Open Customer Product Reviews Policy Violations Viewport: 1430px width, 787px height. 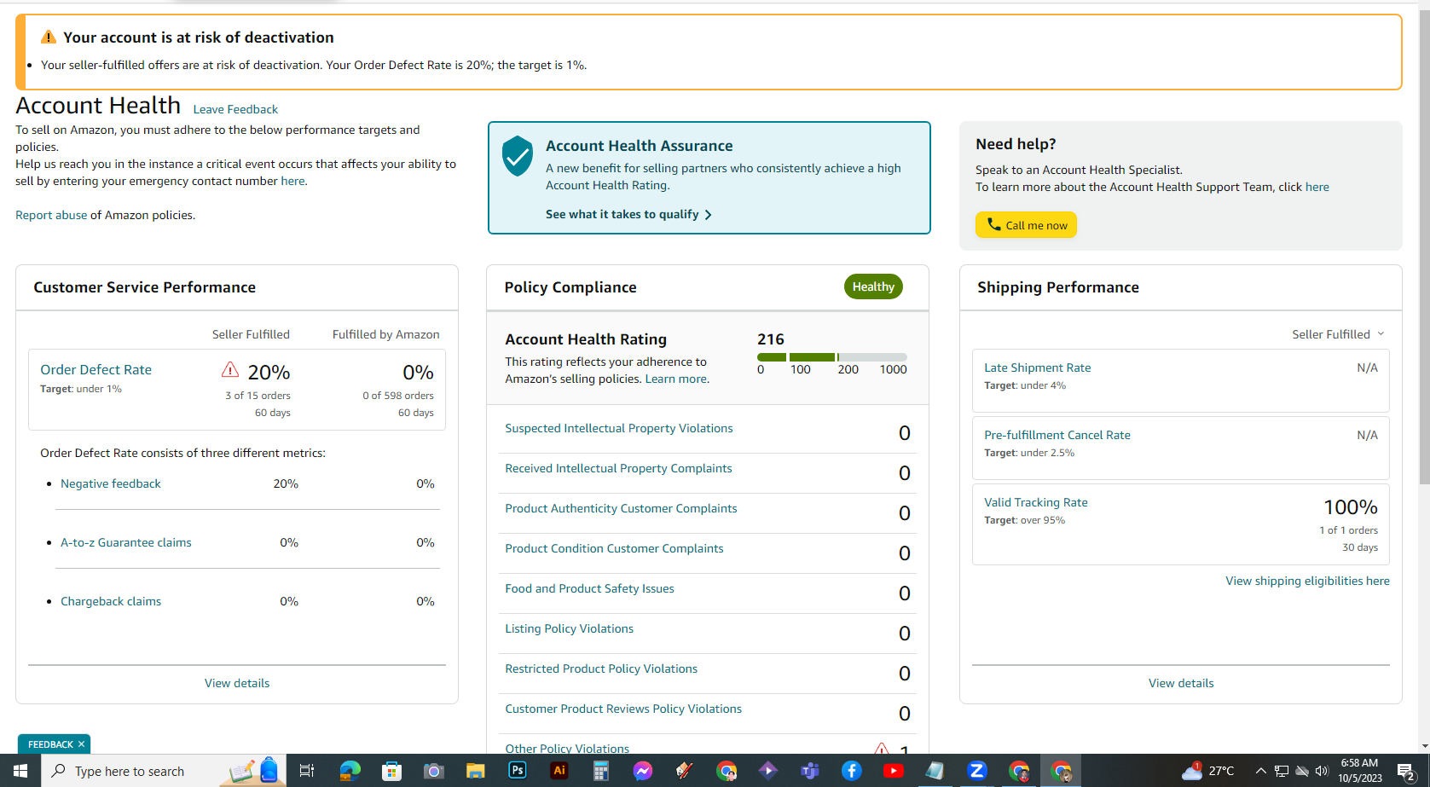pyautogui.click(x=623, y=709)
